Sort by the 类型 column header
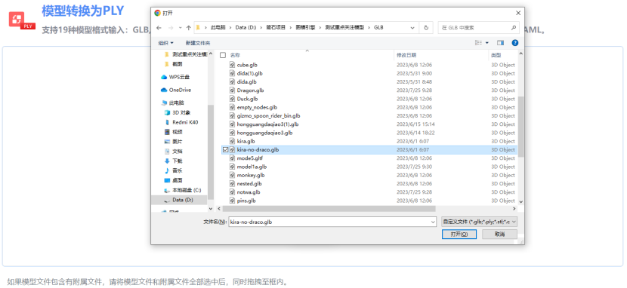This screenshot has width=627, height=288. click(496, 55)
